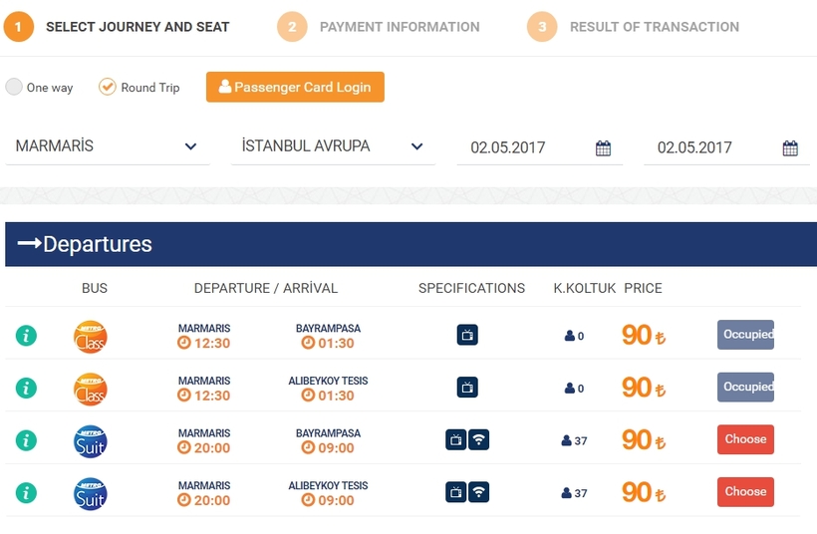
Task: Click the Passenger Card Login button
Action: click(296, 87)
